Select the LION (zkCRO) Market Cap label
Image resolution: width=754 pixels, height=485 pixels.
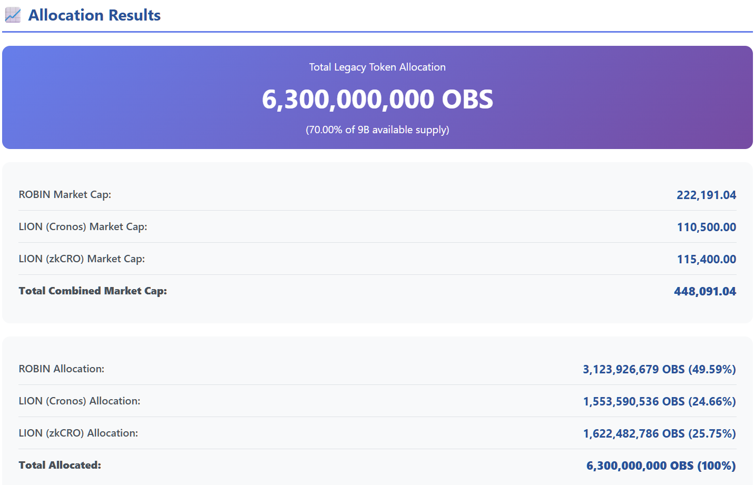(82, 259)
